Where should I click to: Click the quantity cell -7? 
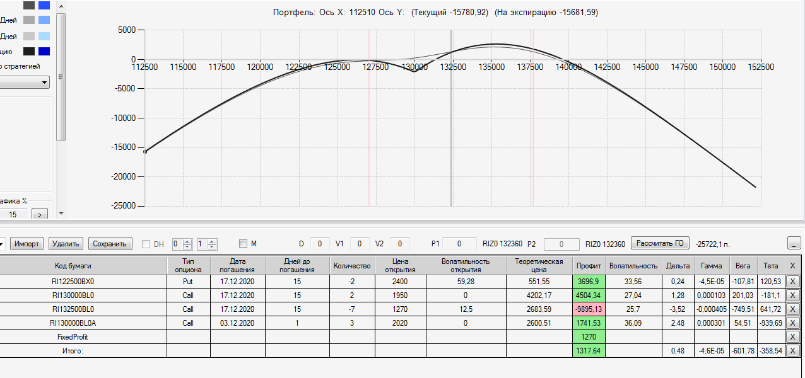352,309
